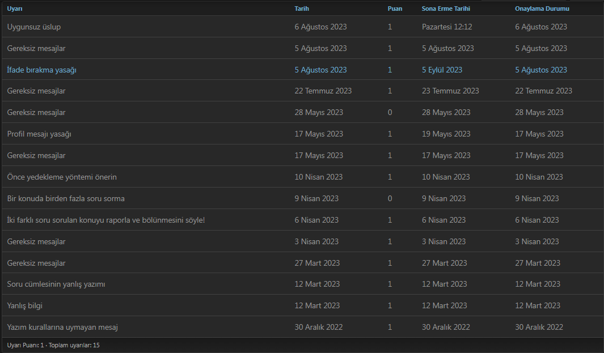Click the "Uyarı" column header
Viewport: 604px width, 353px height.
pyautogui.click(x=15, y=9)
